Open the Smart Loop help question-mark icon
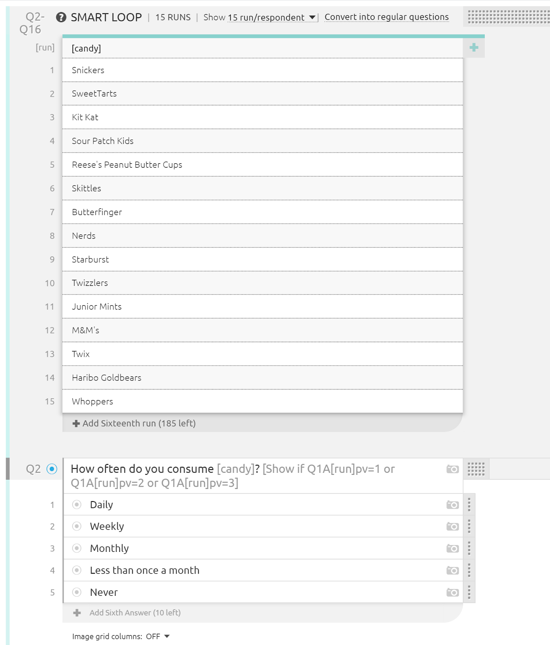The image size is (550, 645). point(61,17)
